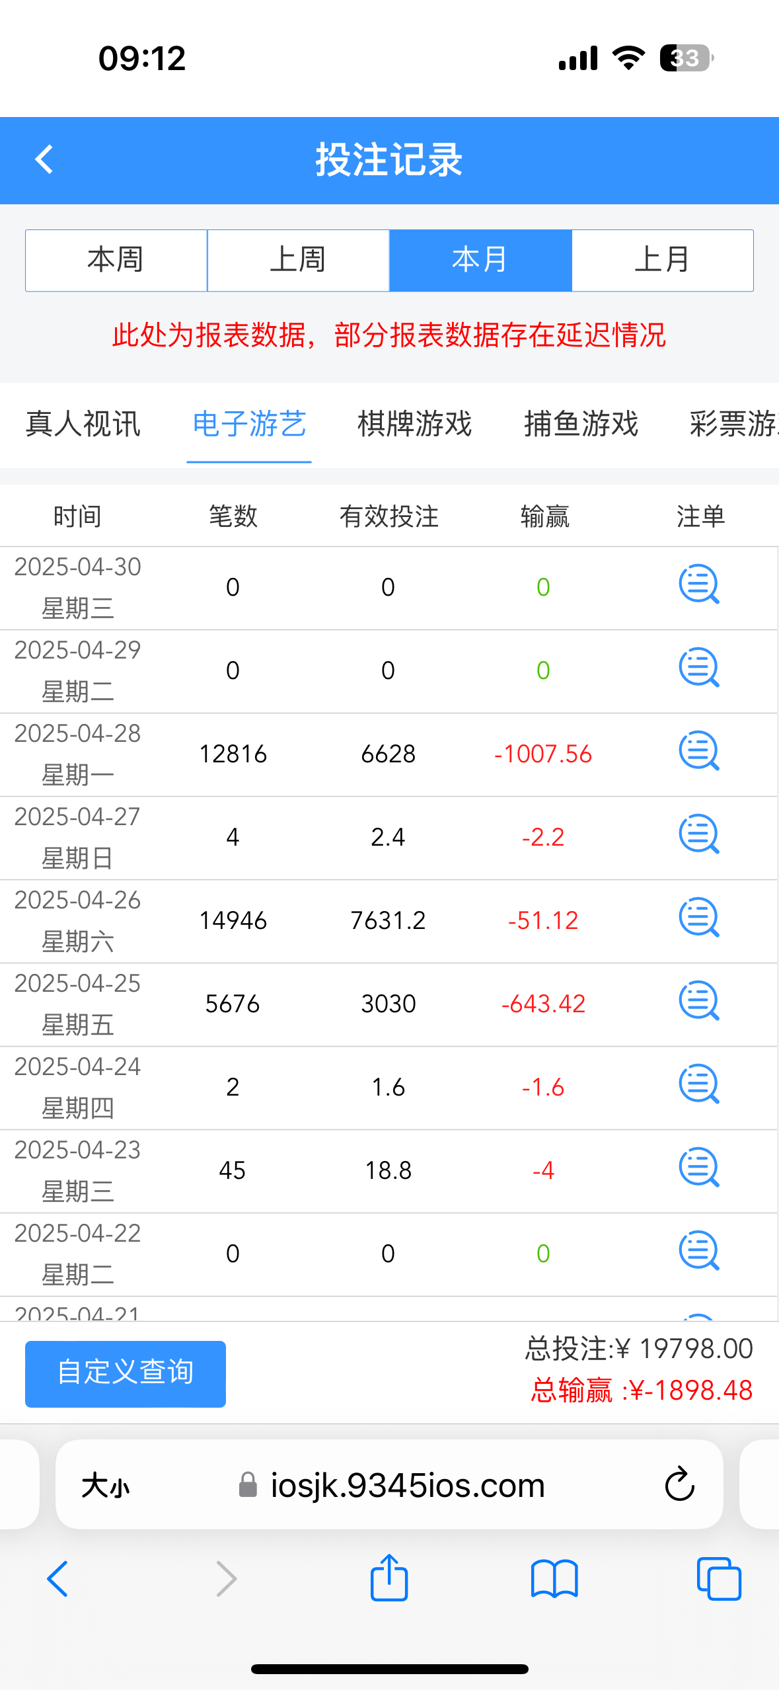Tap the iosjk.9345ios.com address field
Viewport: 779px width, 1690px height.
407,1486
